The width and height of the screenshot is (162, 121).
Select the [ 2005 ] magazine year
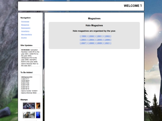100,40
